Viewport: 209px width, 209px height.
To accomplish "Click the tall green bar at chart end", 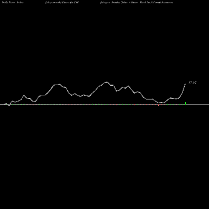I will (x=186, y=103).
